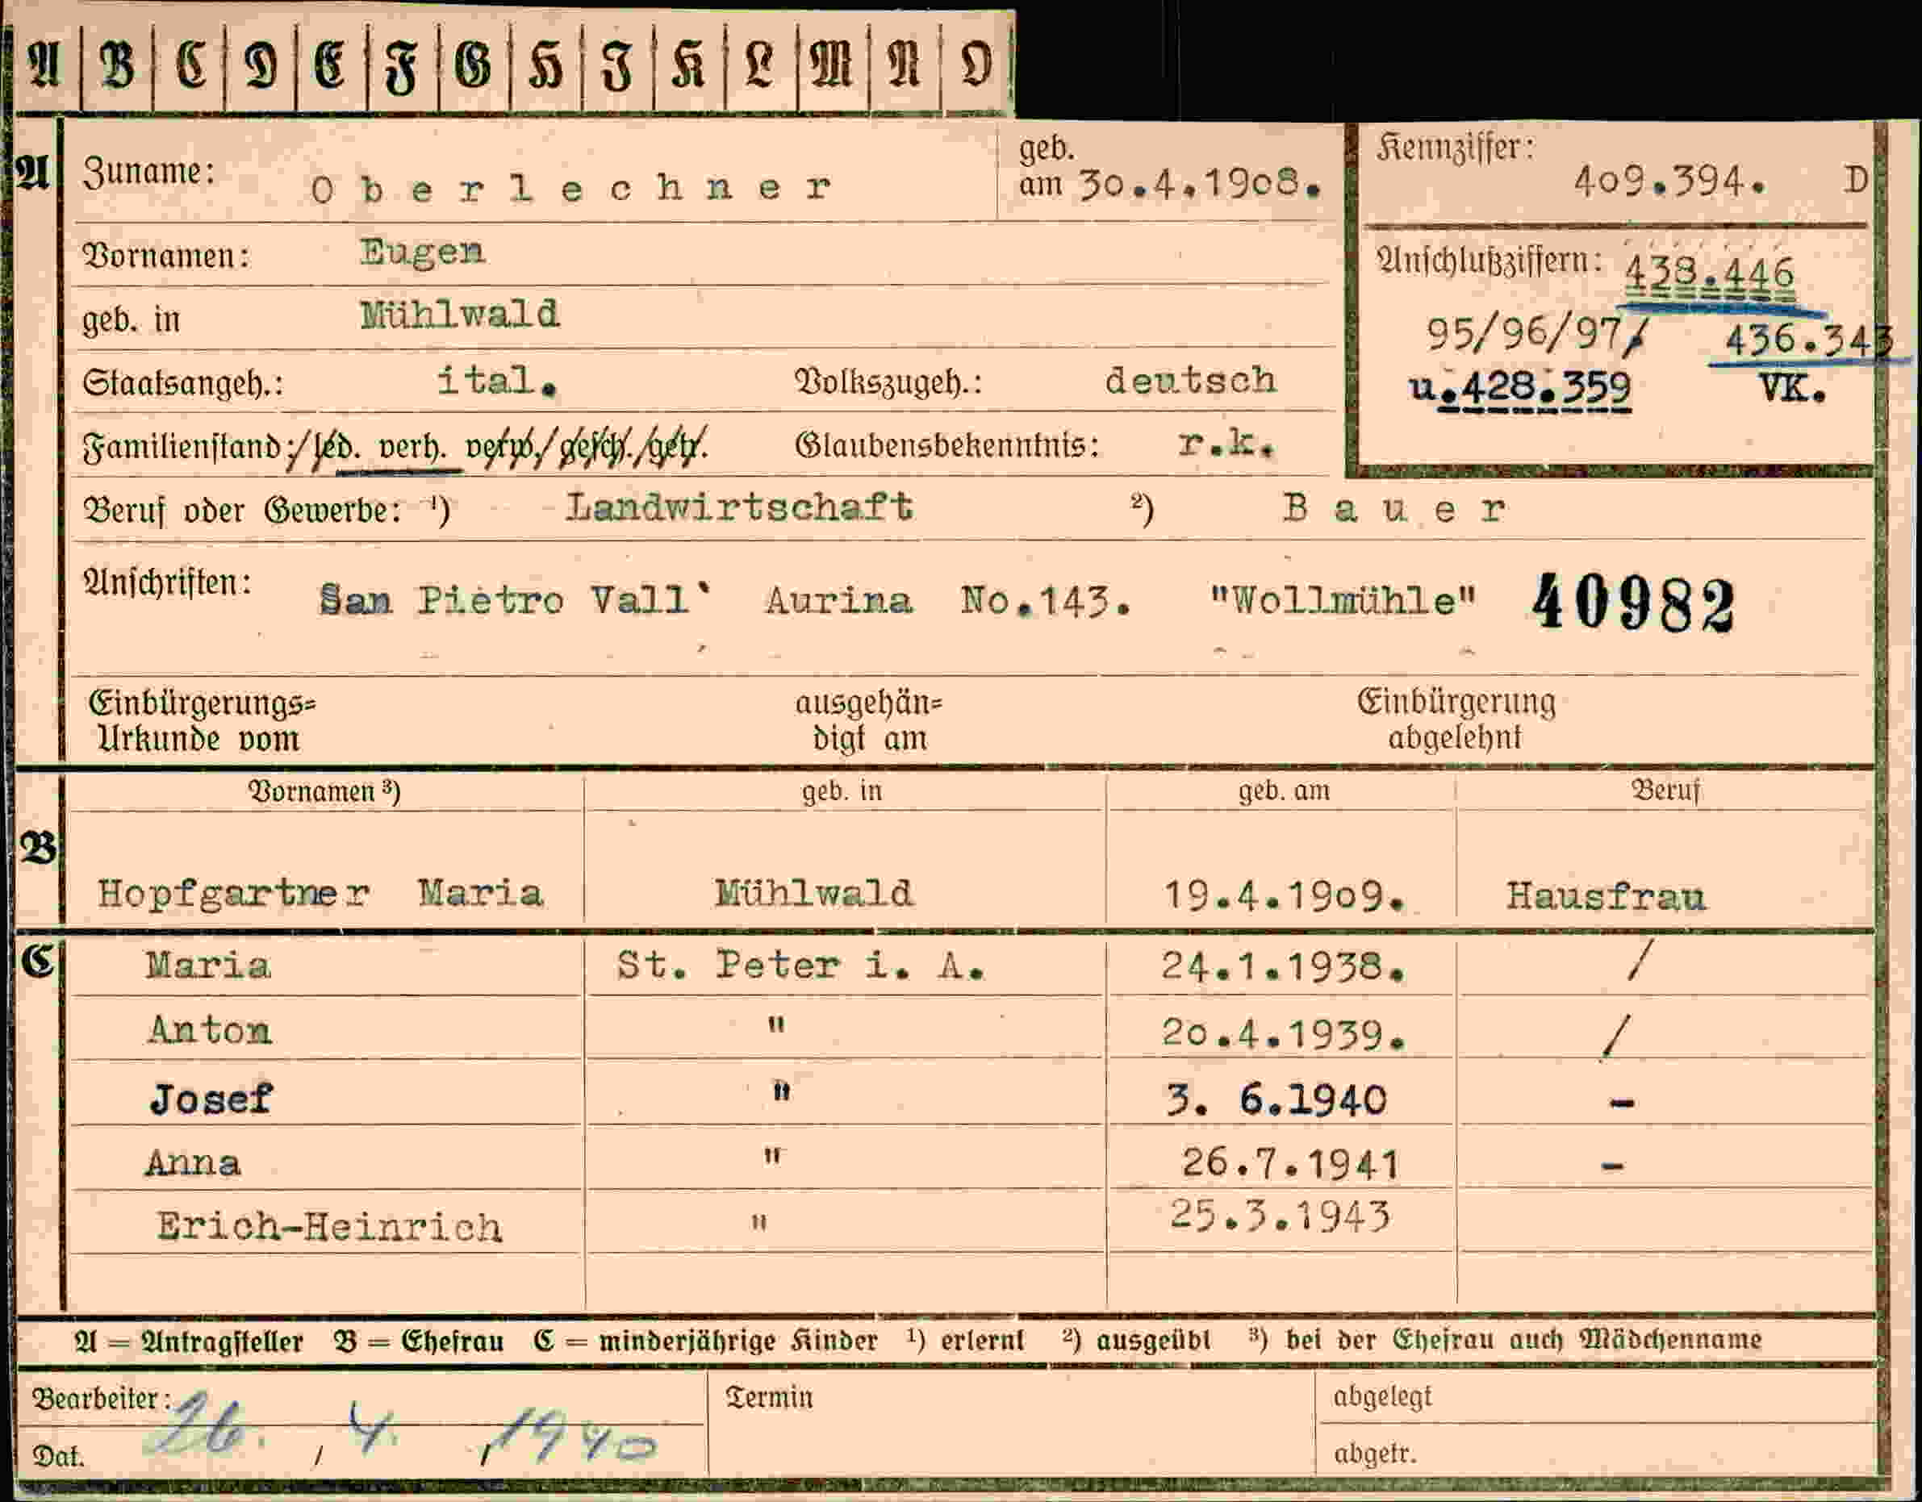Click the 'Glaubensbekenntnis:' label
The height and width of the screenshot is (1502, 1922).
[947, 445]
